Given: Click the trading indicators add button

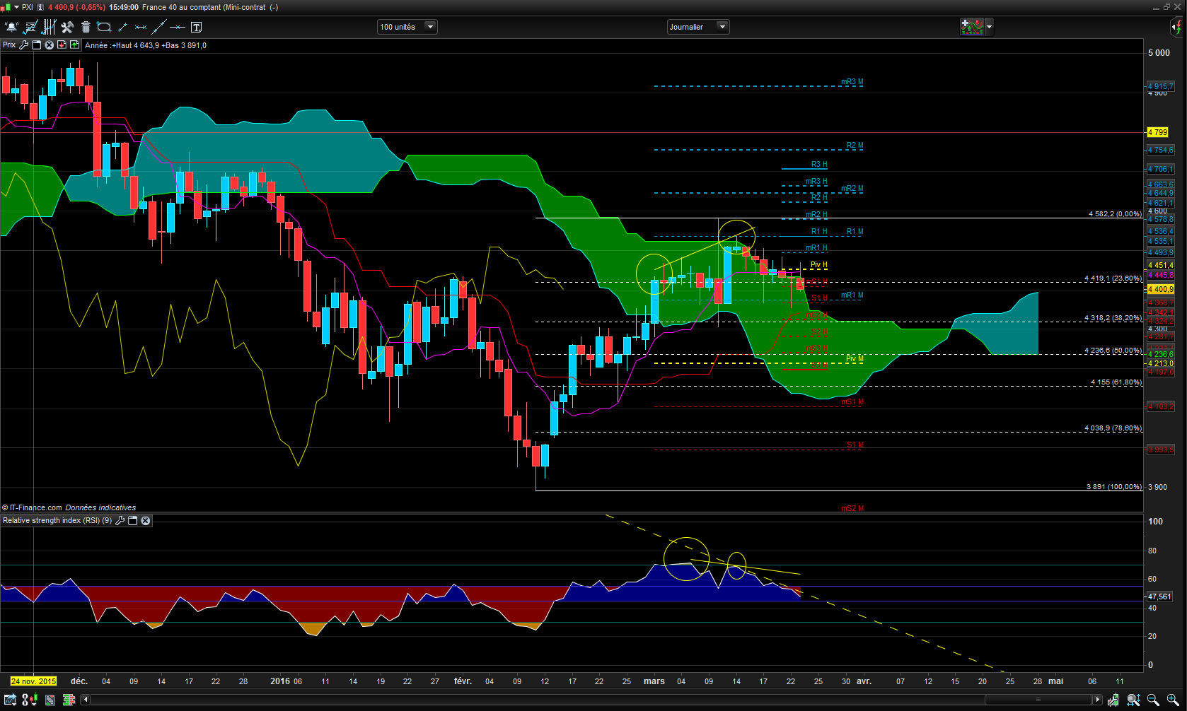Looking at the screenshot, I should pos(972,27).
